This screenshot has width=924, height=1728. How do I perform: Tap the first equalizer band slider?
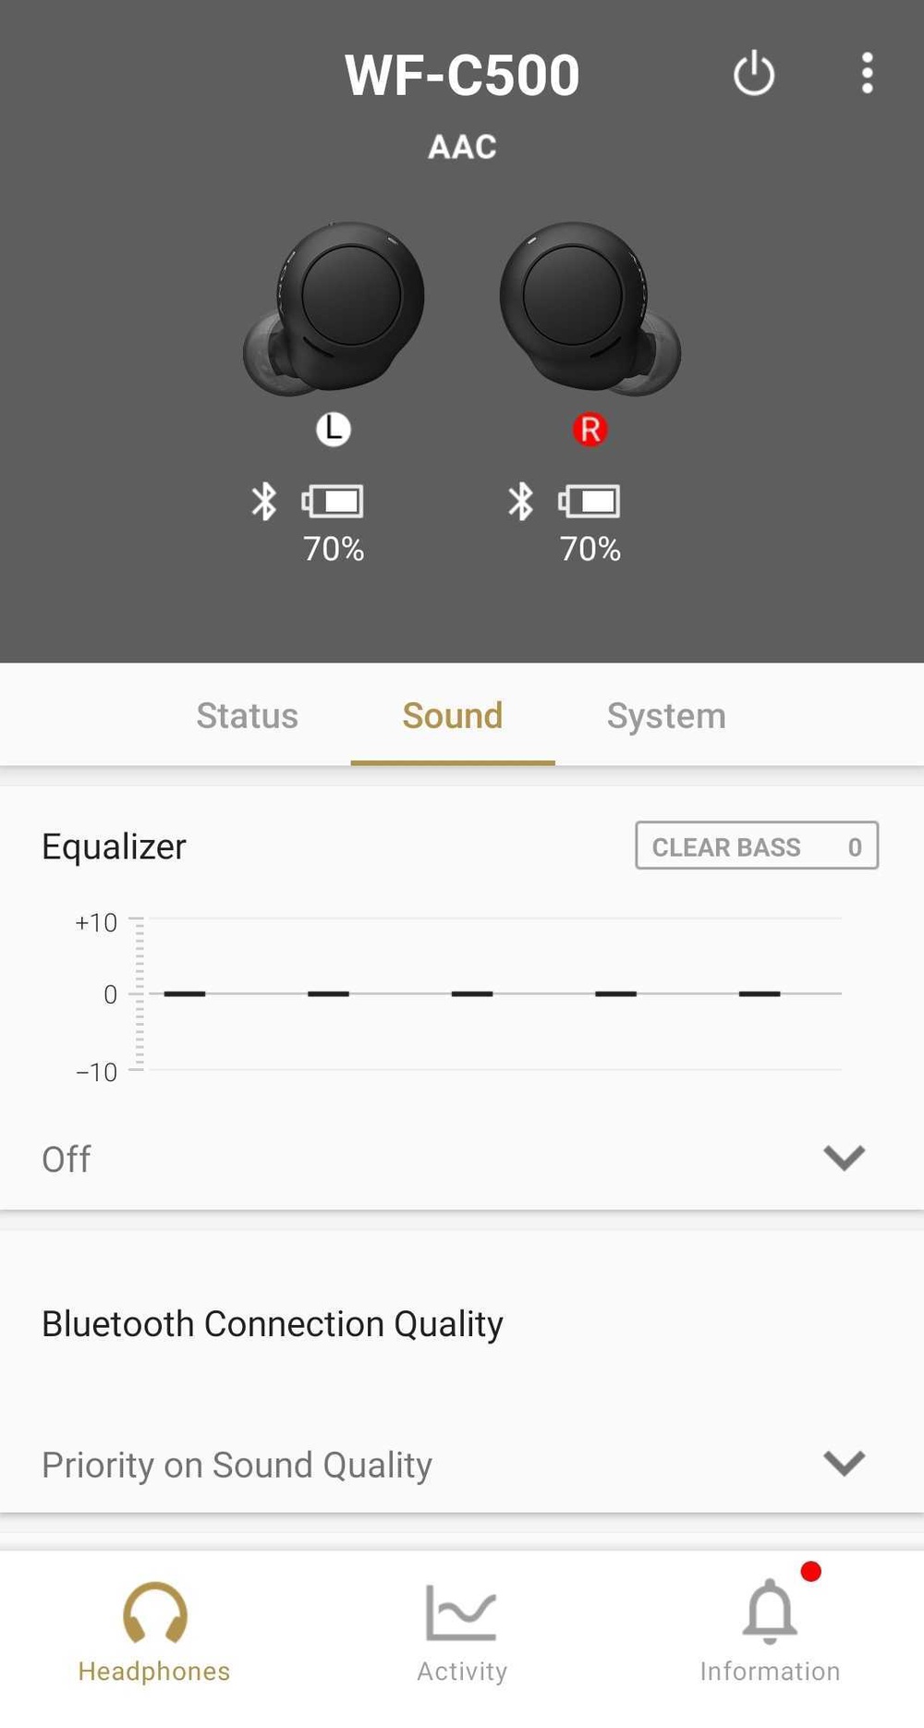pyautogui.click(x=184, y=993)
